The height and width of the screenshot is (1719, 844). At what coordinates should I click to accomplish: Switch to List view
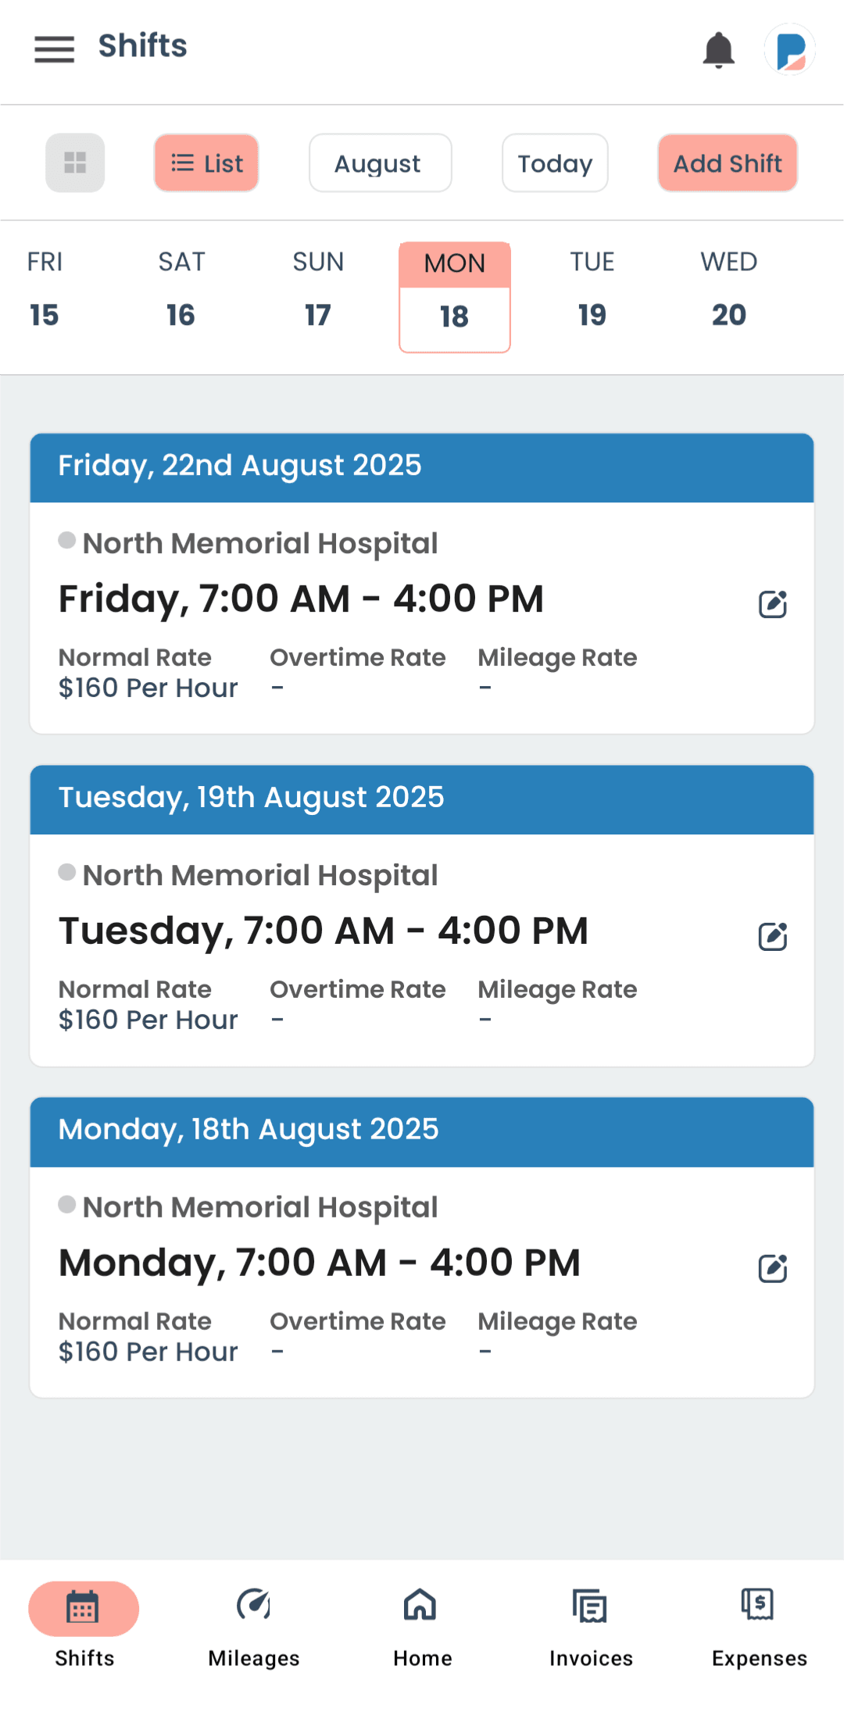pos(206,163)
